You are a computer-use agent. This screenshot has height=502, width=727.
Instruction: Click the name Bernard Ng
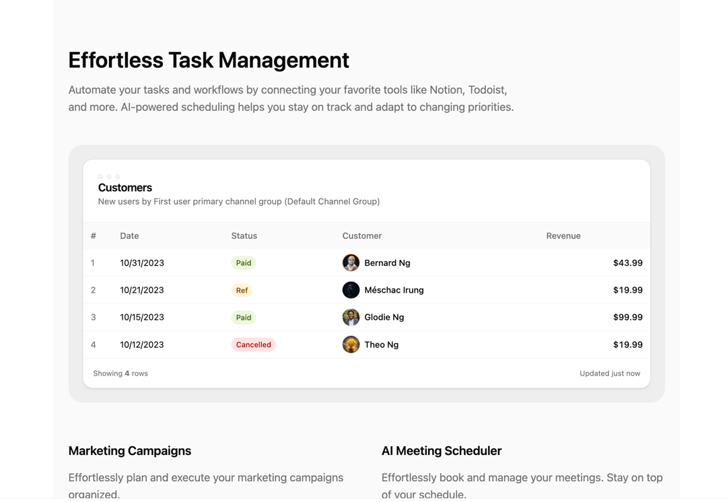[x=387, y=263]
